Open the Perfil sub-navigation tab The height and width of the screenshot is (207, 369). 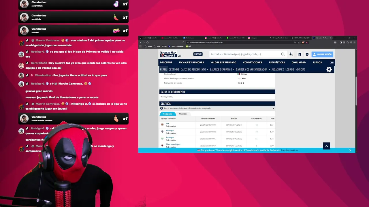(x=163, y=69)
